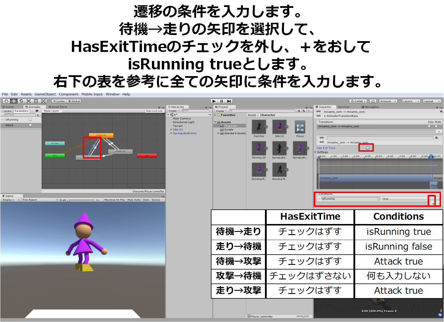Click the Stats button in Game view
This screenshot has width=444, height=322.
[146, 200]
